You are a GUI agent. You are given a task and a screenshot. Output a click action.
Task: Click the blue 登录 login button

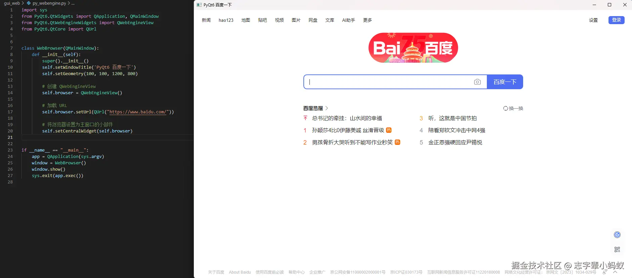(x=616, y=20)
